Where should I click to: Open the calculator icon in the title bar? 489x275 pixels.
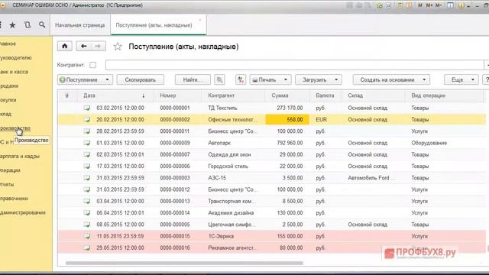[x=400, y=5]
